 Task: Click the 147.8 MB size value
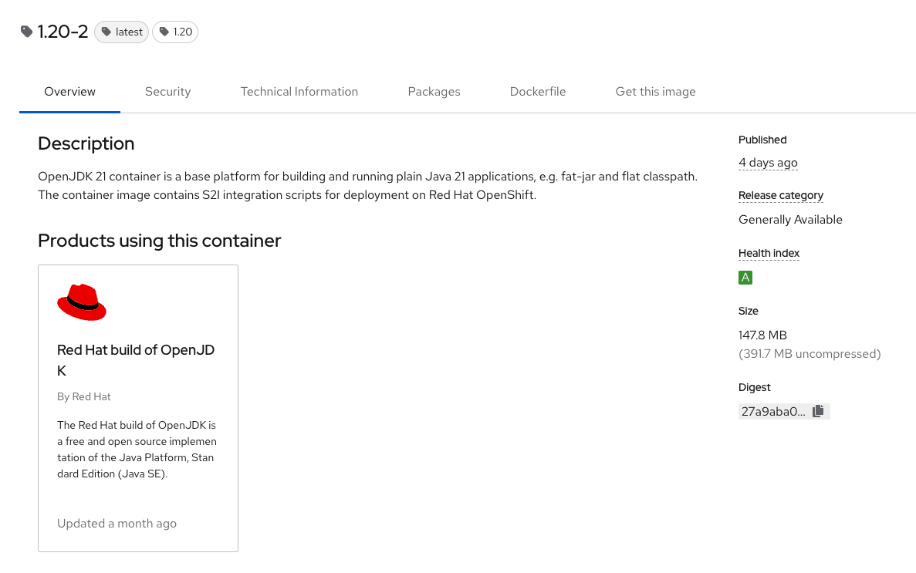point(762,335)
